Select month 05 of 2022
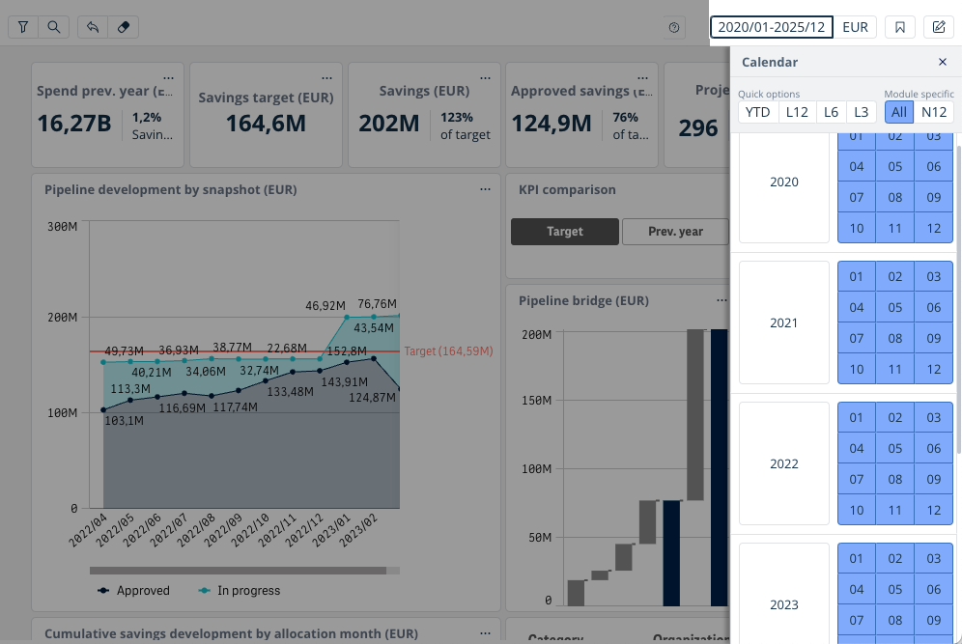The width and height of the screenshot is (962, 644). [x=895, y=449]
